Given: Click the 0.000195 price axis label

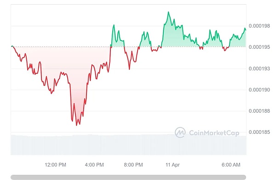Looking at the screenshot, I should tap(260, 47).
